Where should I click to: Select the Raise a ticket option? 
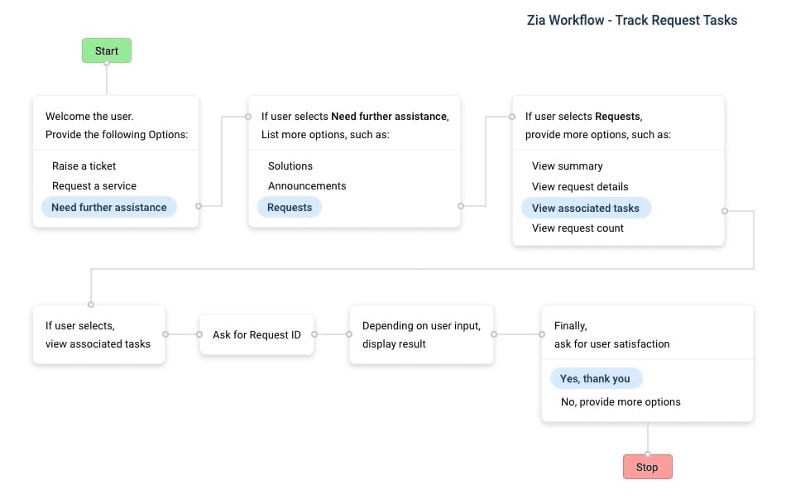(84, 166)
